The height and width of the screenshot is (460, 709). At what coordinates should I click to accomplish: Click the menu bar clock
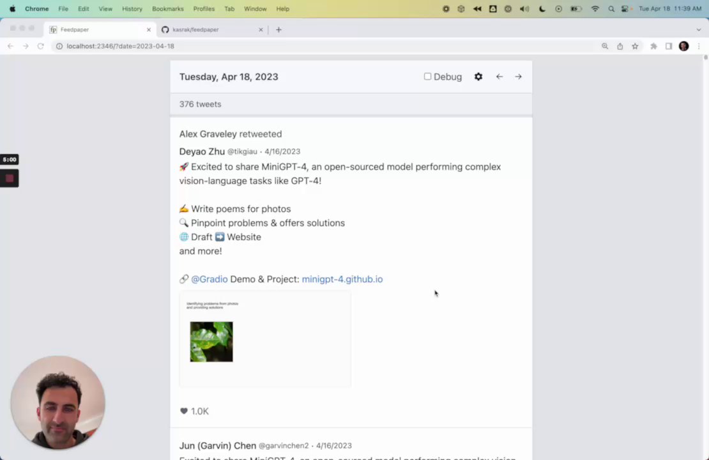[x=669, y=8]
